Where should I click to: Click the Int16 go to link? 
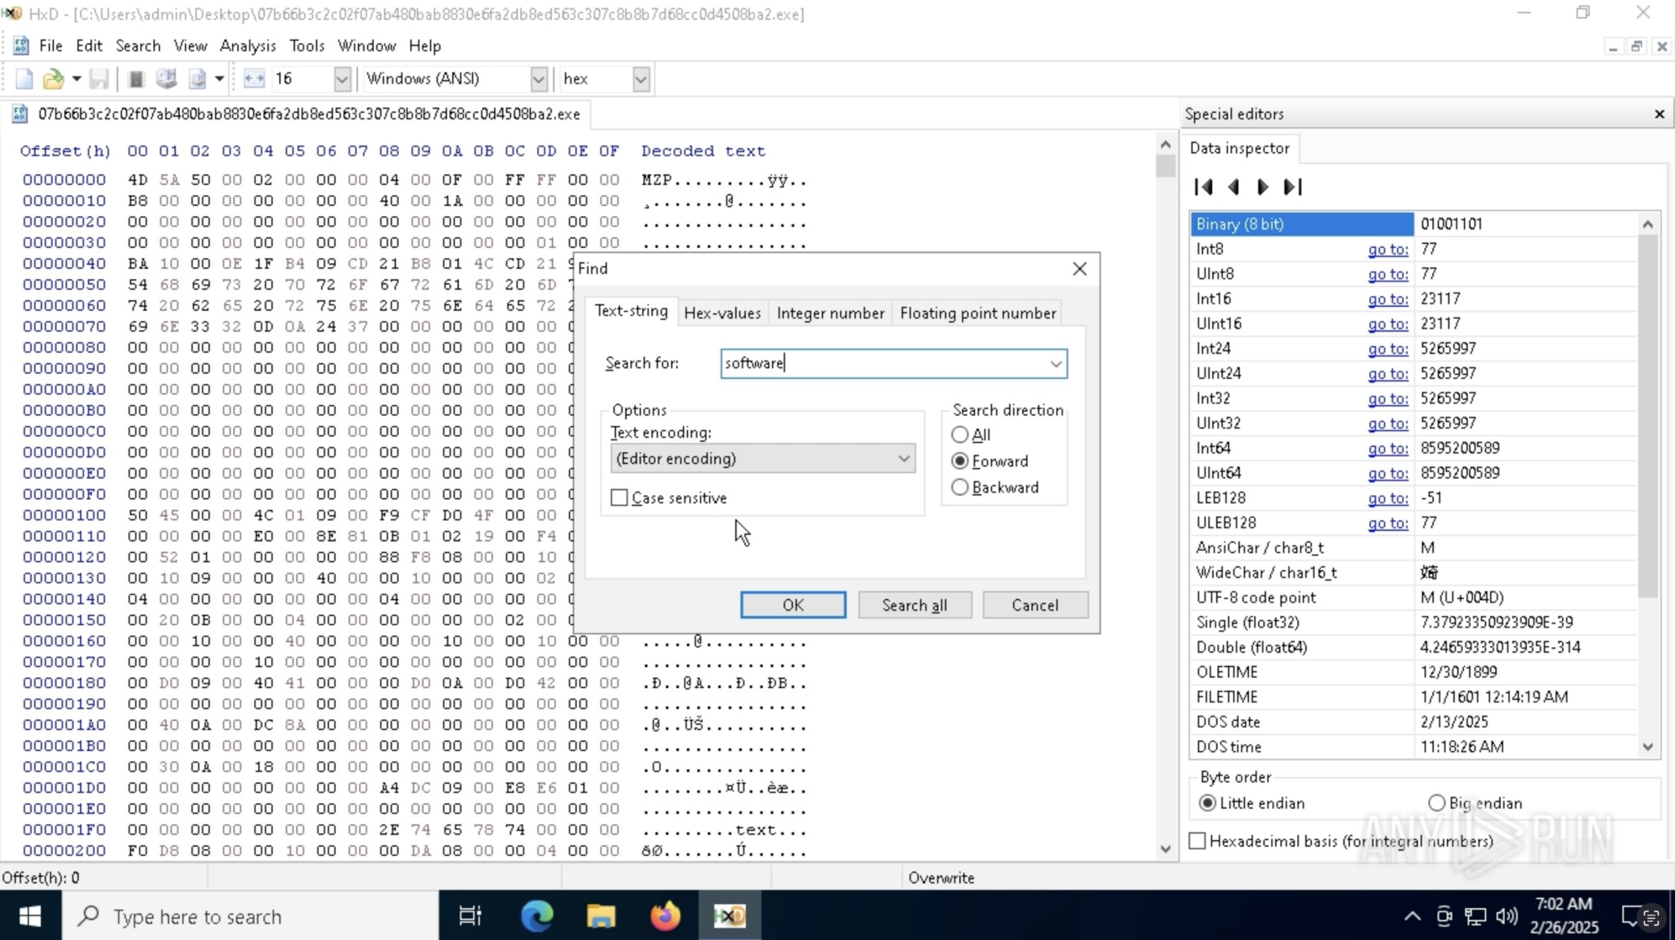coord(1387,299)
